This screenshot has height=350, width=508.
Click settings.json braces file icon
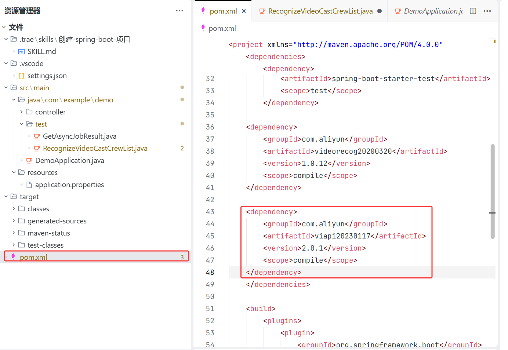pos(22,76)
